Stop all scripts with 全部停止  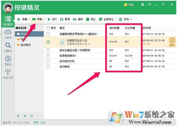pos(106,19)
